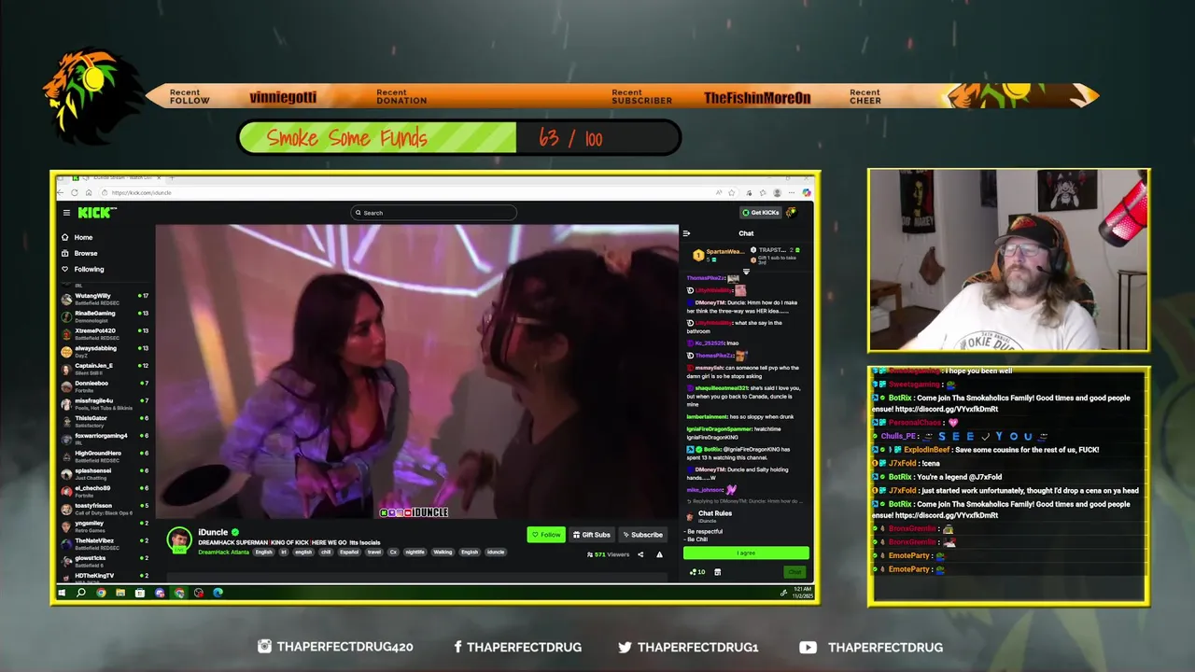Open Windows taskbar search icon
The image size is (1195, 672).
pyautogui.click(x=81, y=593)
